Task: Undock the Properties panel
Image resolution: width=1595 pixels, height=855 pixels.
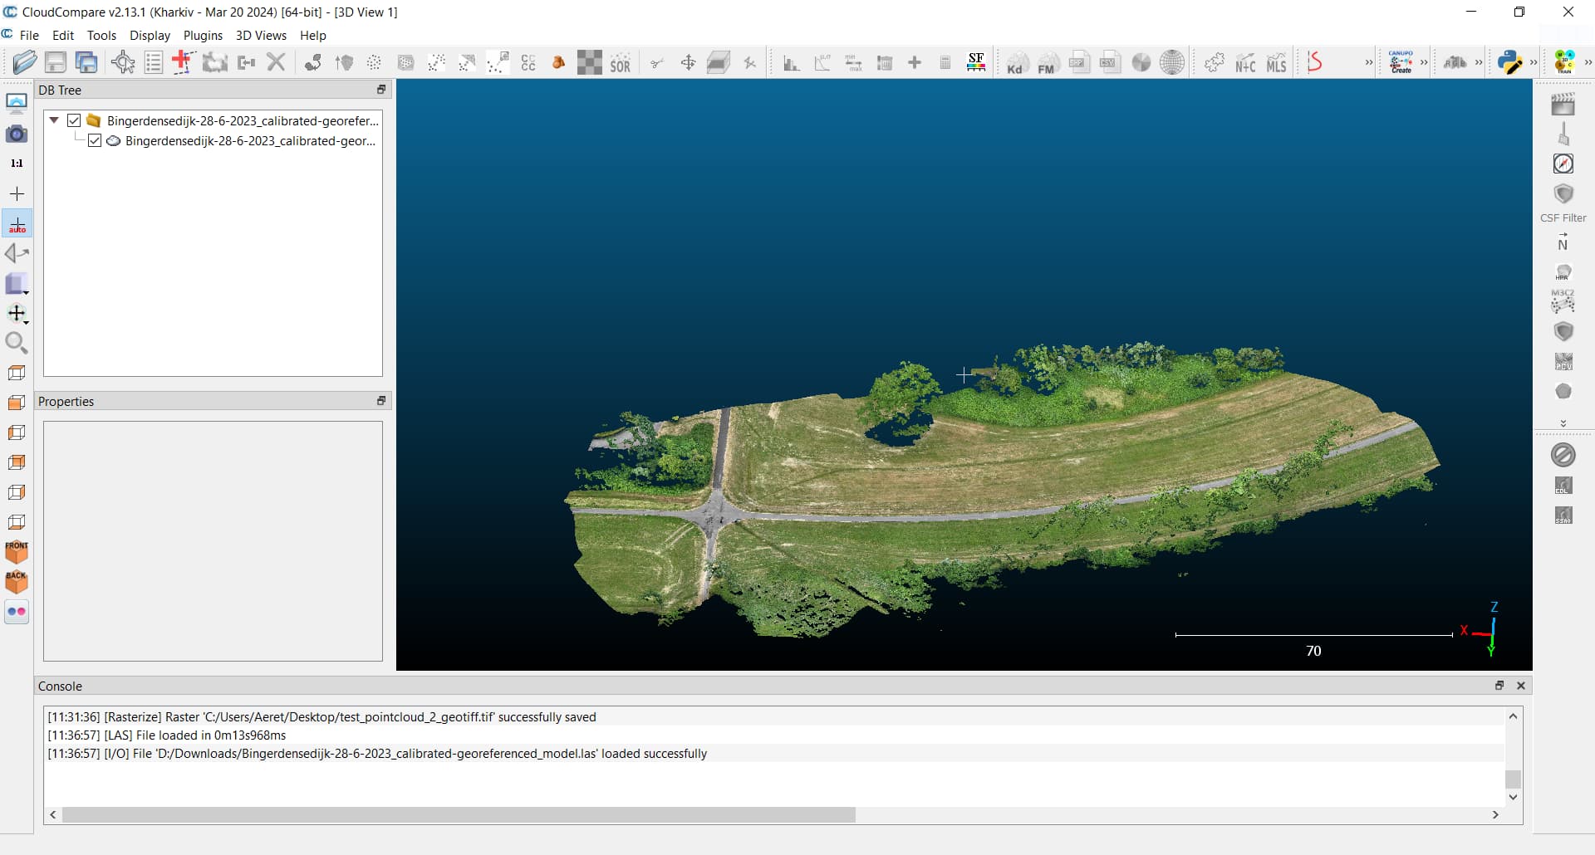Action: point(381,401)
